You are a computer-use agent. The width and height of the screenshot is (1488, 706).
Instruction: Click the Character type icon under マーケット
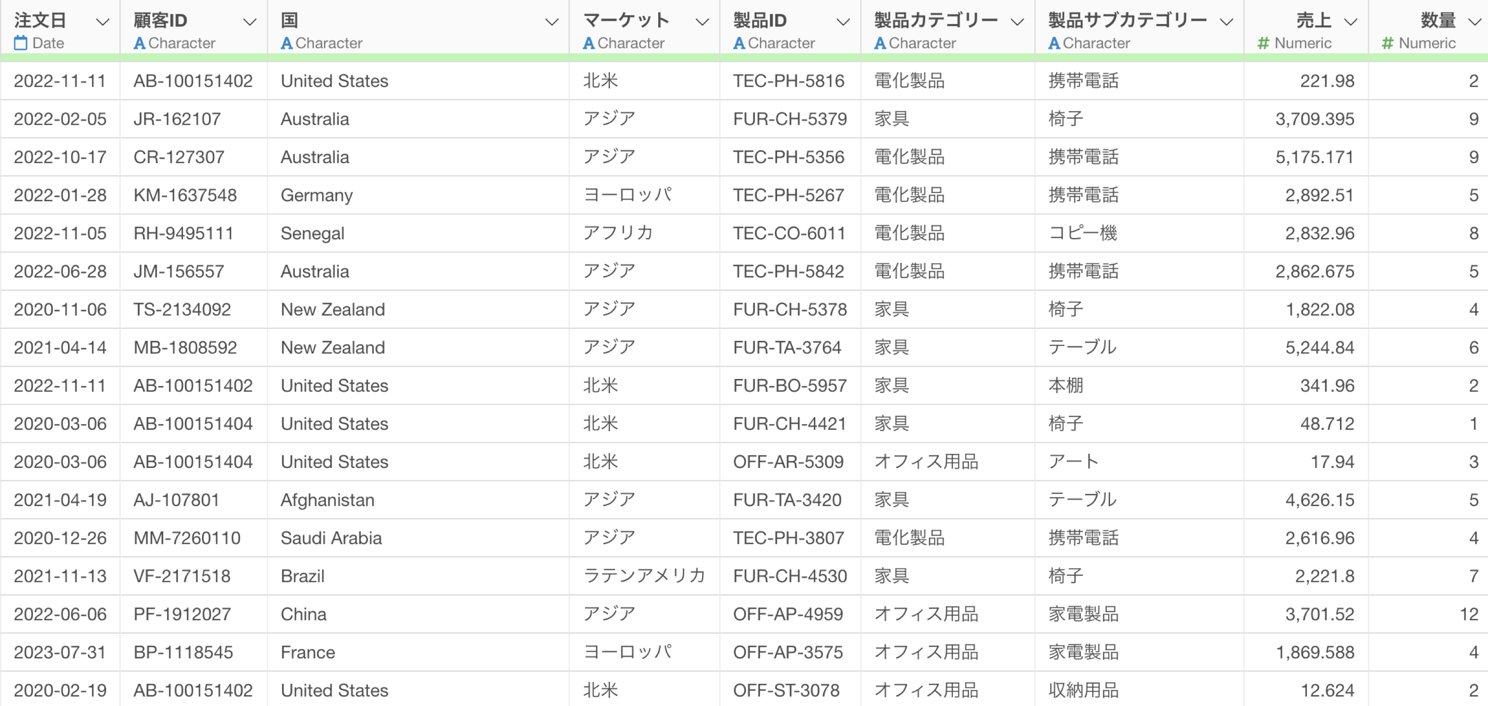click(x=589, y=43)
